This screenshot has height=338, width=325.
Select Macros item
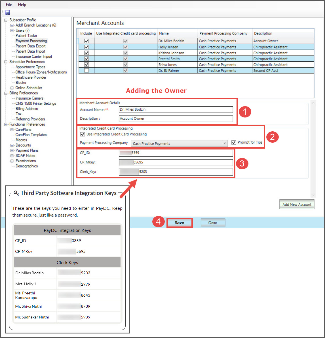[21, 140]
